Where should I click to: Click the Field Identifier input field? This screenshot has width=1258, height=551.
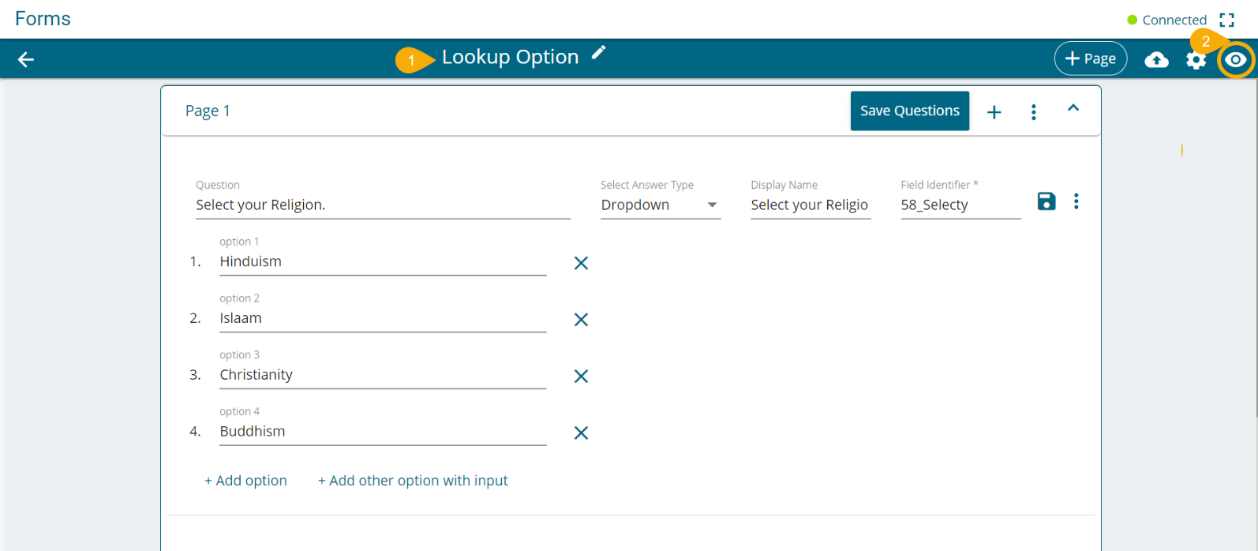tap(960, 205)
